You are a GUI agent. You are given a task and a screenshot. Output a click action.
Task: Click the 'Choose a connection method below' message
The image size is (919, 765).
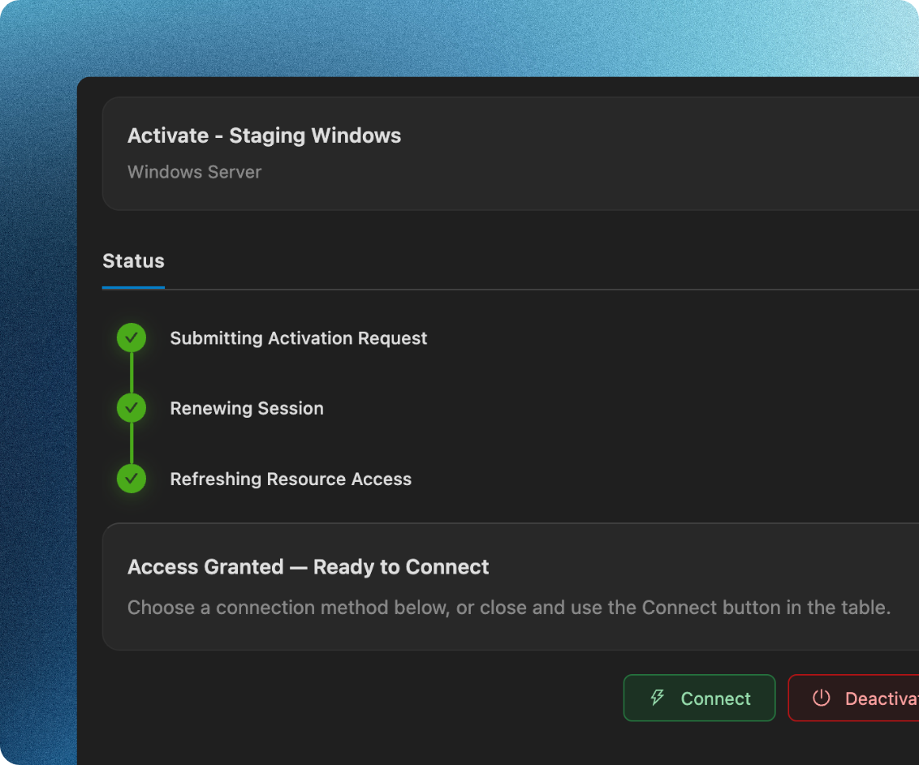click(509, 608)
